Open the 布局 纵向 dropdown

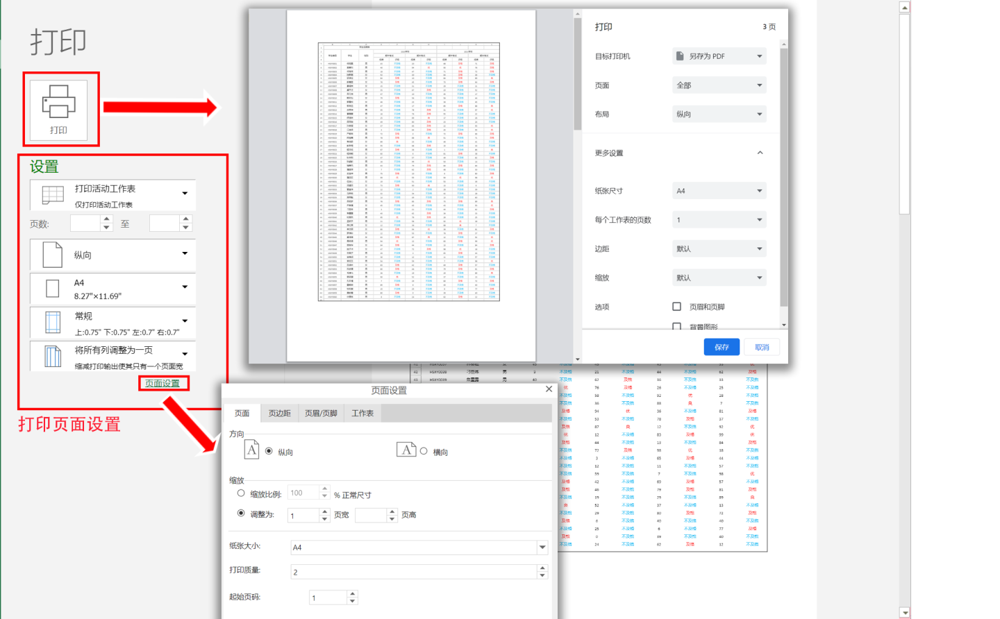pyautogui.click(x=719, y=115)
